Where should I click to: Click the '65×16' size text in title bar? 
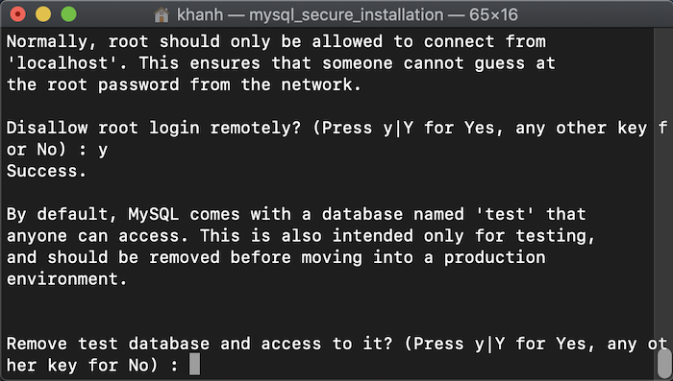tap(493, 15)
